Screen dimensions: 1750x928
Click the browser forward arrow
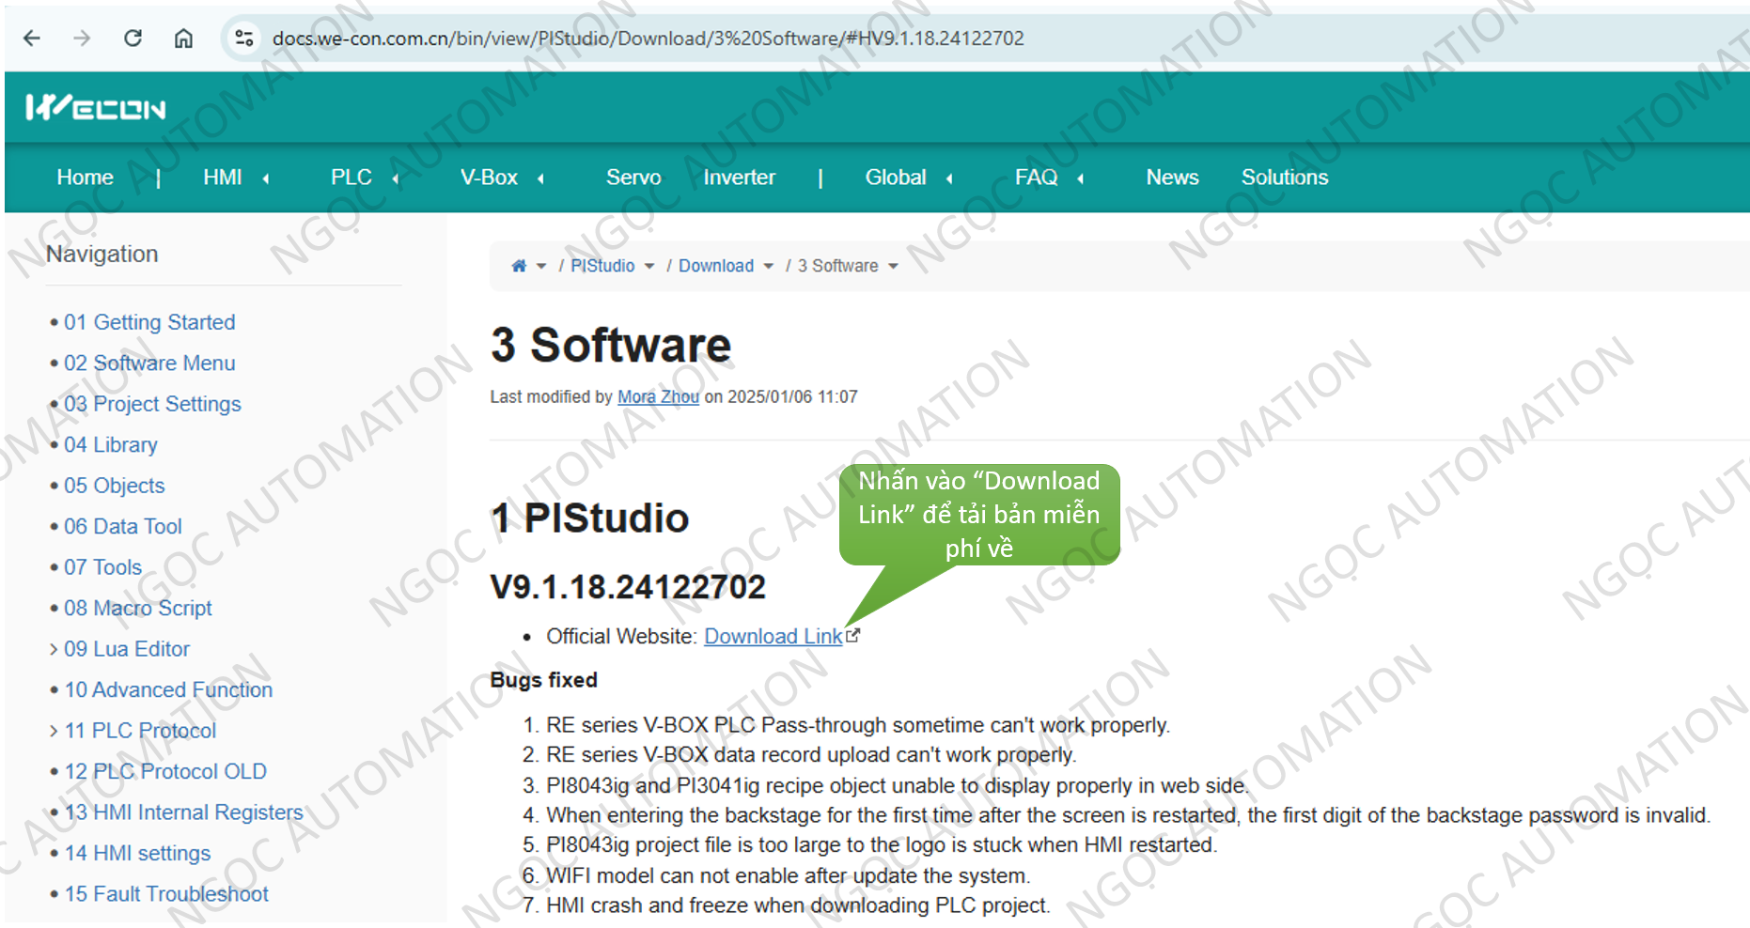pos(83,39)
